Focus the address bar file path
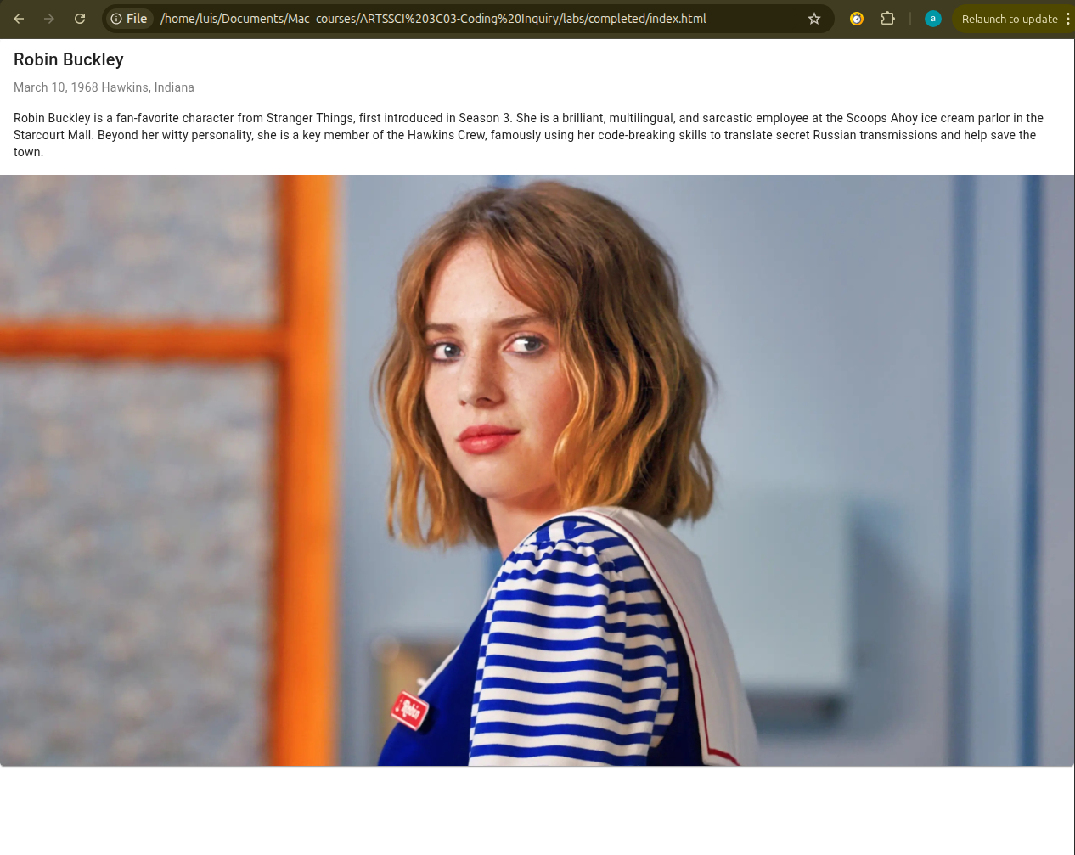The image size is (1075, 855). coord(433,19)
